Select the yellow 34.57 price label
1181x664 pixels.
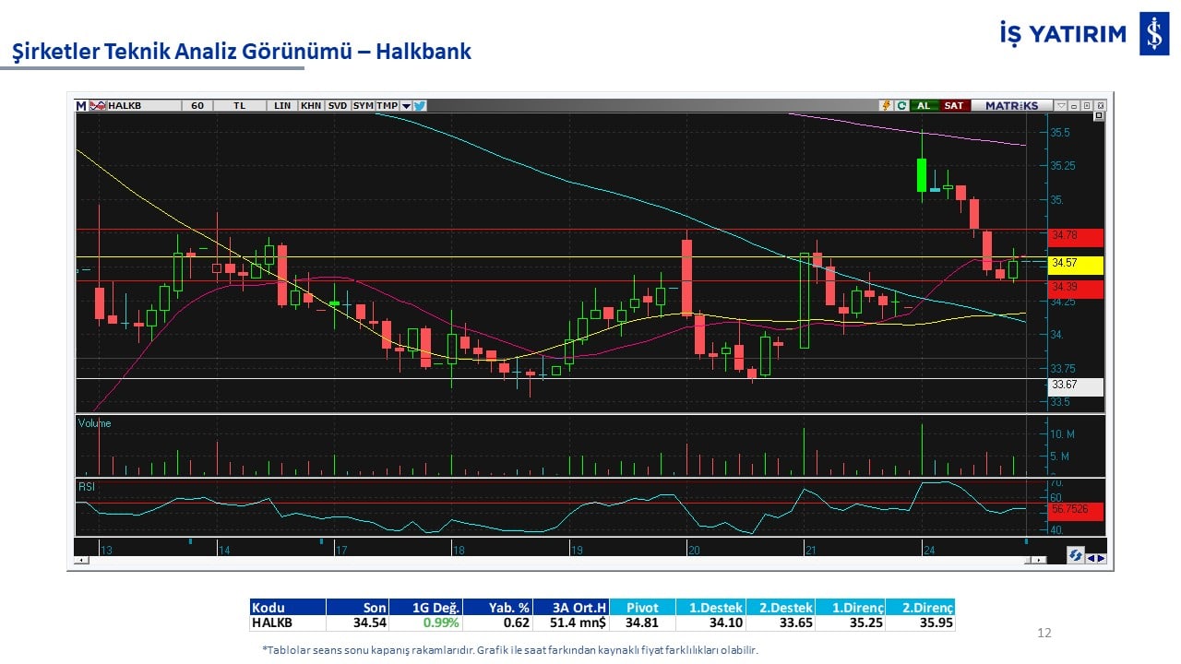[x=1077, y=264]
